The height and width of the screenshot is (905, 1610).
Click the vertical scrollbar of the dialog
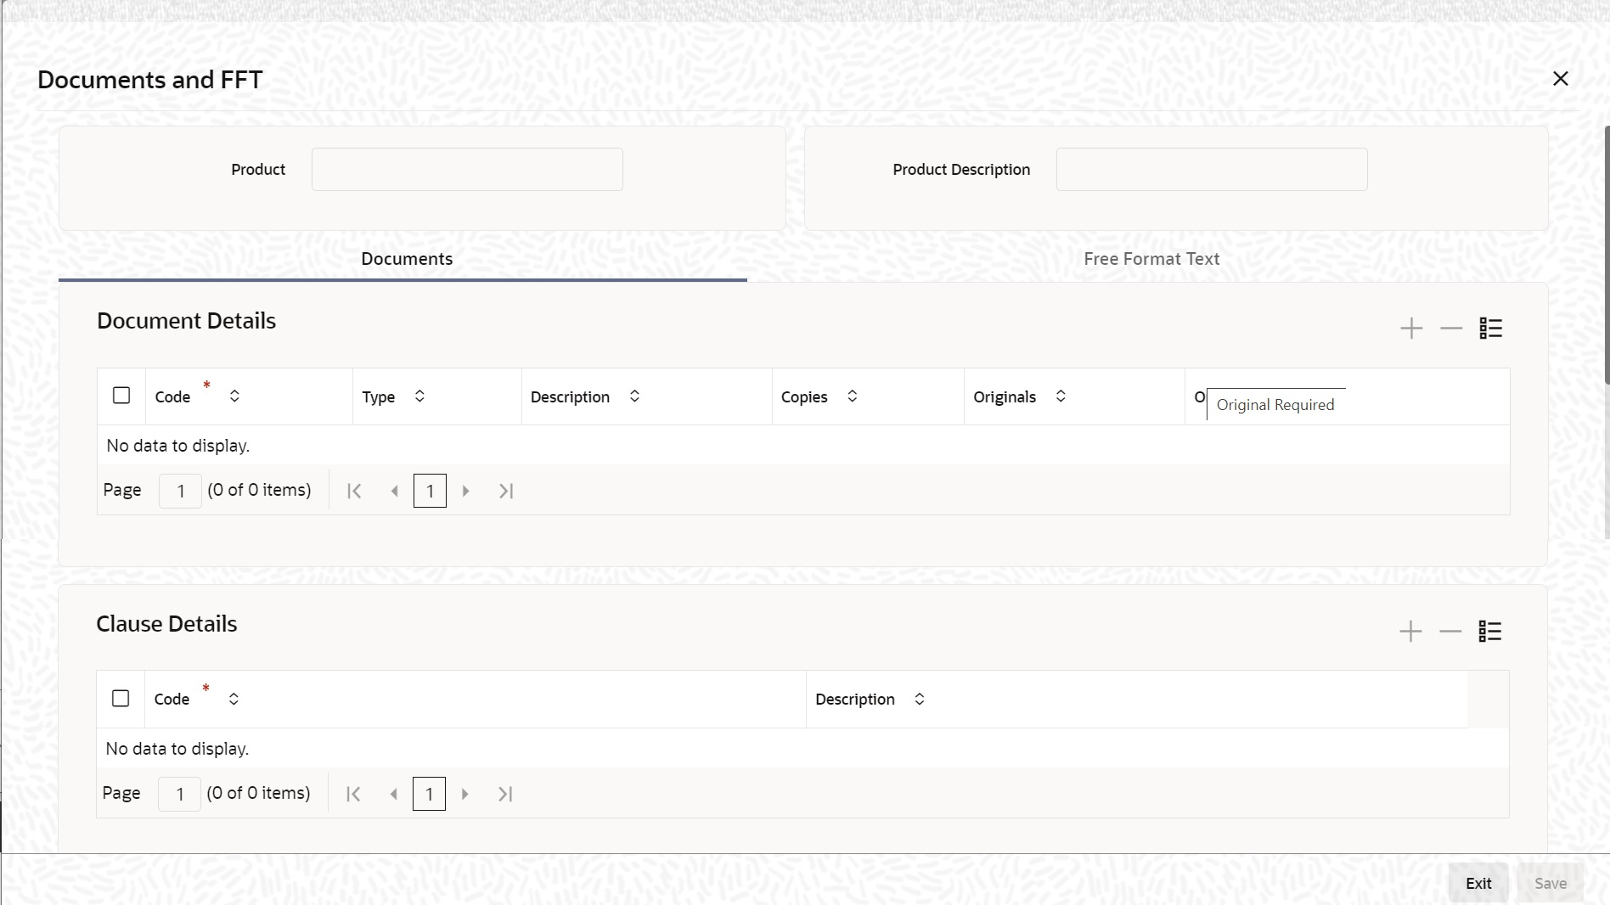tap(1607, 255)
